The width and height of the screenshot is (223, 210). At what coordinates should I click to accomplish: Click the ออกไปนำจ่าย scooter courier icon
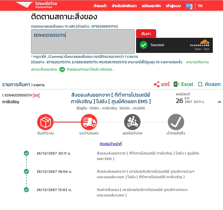click(x=132, y=122)
